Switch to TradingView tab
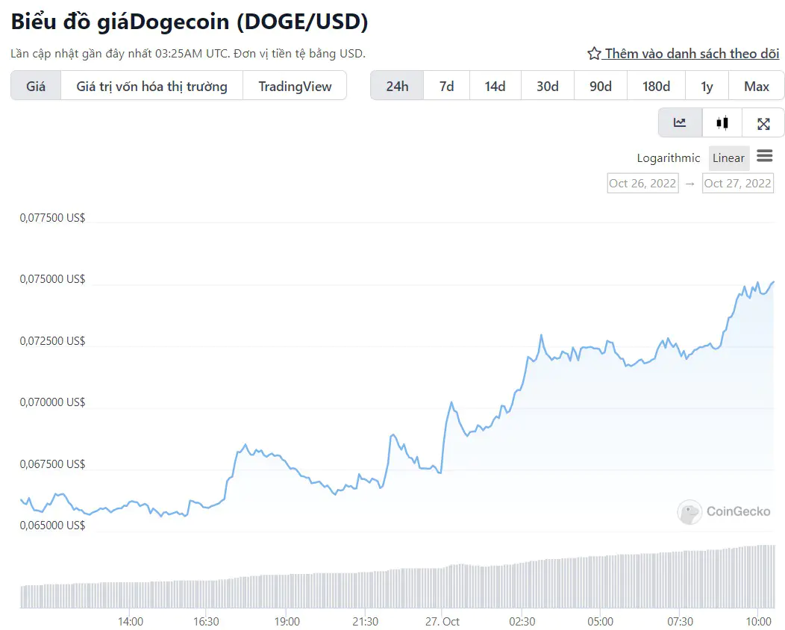The image size is (785, 630). (295, 86)
